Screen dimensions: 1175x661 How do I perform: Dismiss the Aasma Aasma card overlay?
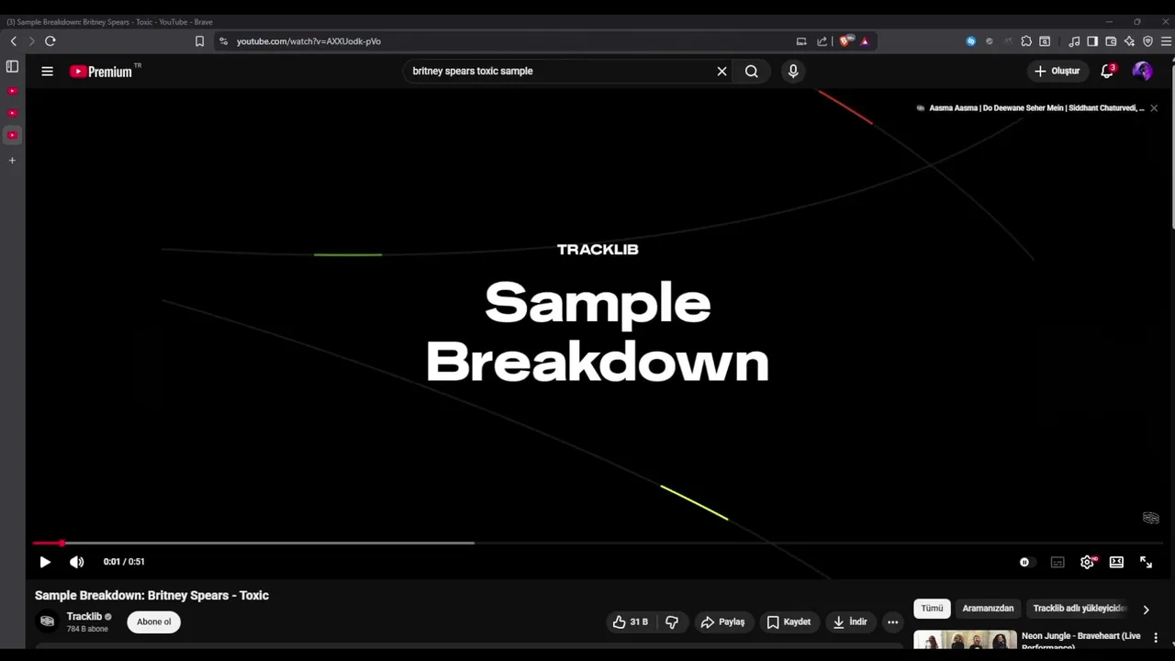click(x=1154, y=107)
